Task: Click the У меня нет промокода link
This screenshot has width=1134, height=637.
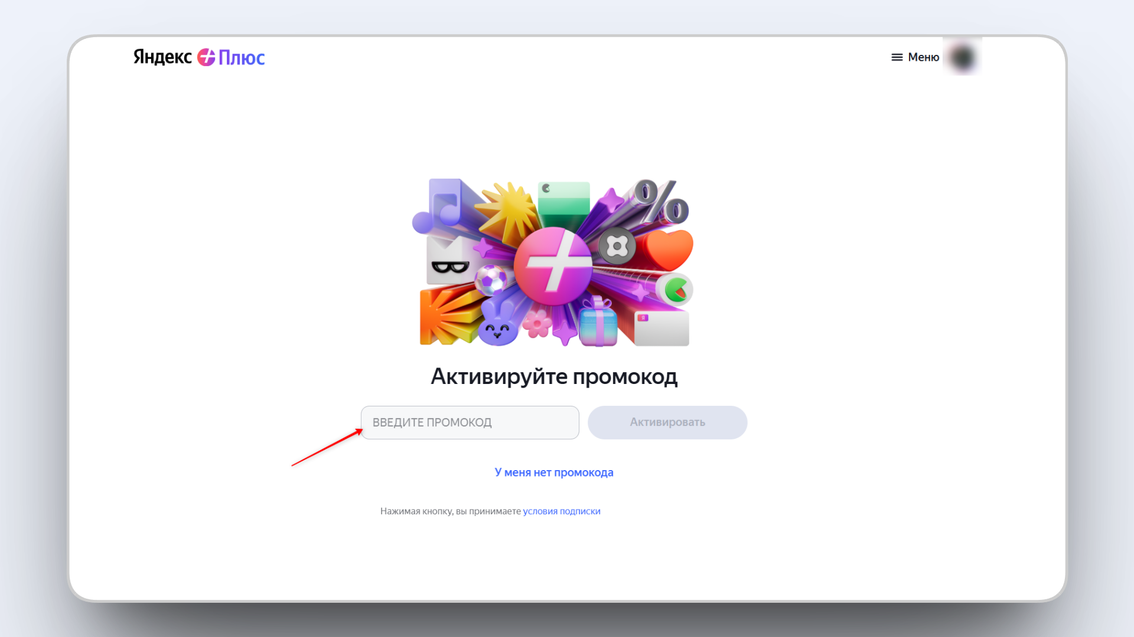Action: click(x=553, y=472)
